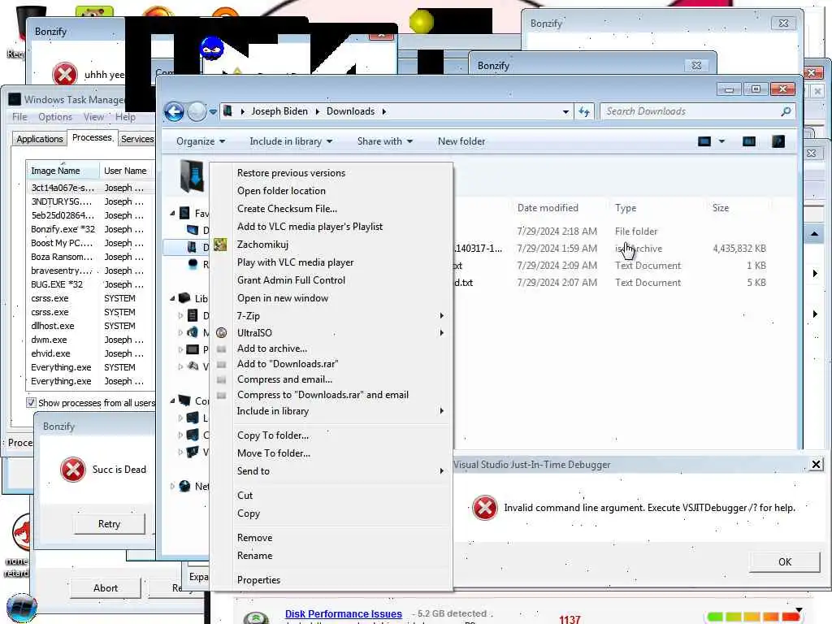Choose Add to VLC media player's Playlist

(310, 227)
